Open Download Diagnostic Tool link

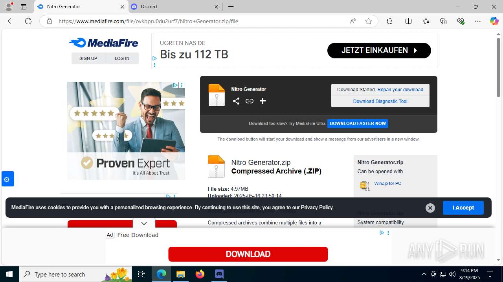point(380,101)
